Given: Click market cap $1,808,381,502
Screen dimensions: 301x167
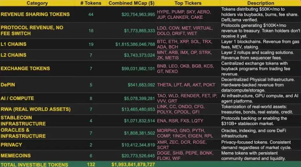Looking at the screenshot, I should coord(139,133).
